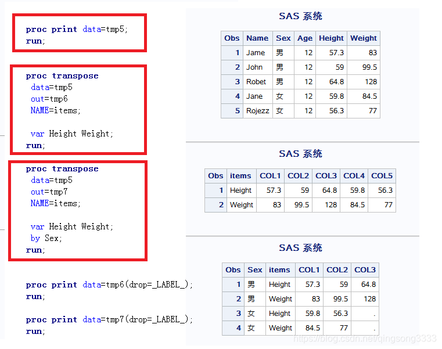
Task: Click the "Name" column header
Action: (258, 38)
